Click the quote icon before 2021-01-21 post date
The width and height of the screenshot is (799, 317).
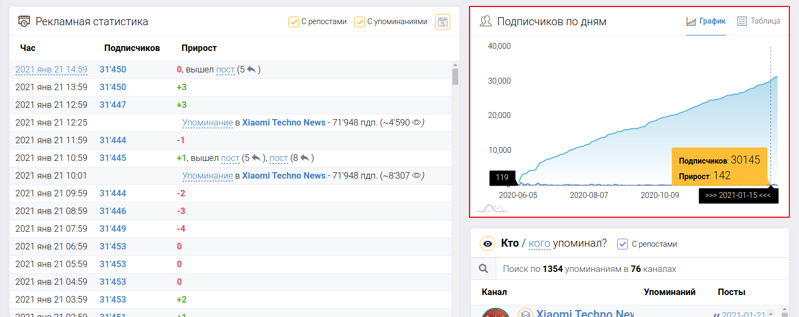tap(716, 315)
